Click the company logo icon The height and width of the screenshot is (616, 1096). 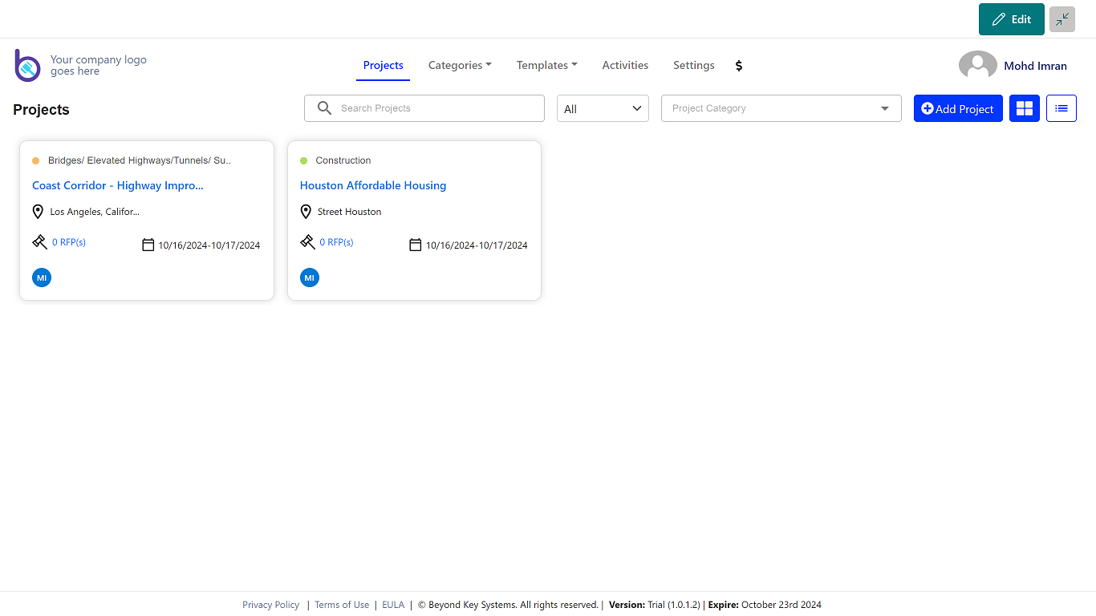[27, 65]
